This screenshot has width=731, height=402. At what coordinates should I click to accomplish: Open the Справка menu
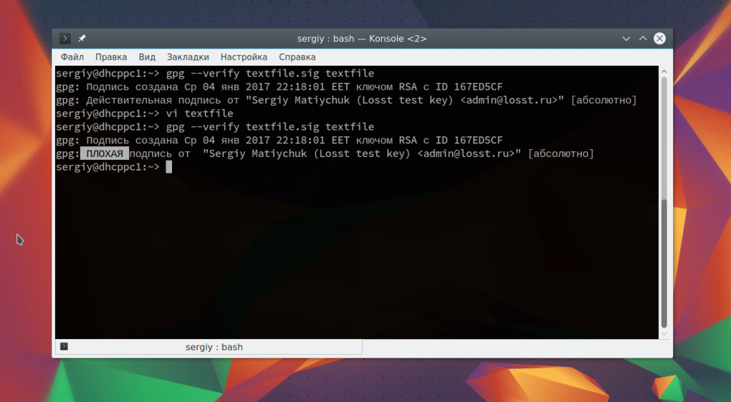[297, 57]
